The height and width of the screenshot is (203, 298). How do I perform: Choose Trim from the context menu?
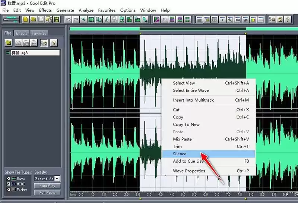(208, 146)
